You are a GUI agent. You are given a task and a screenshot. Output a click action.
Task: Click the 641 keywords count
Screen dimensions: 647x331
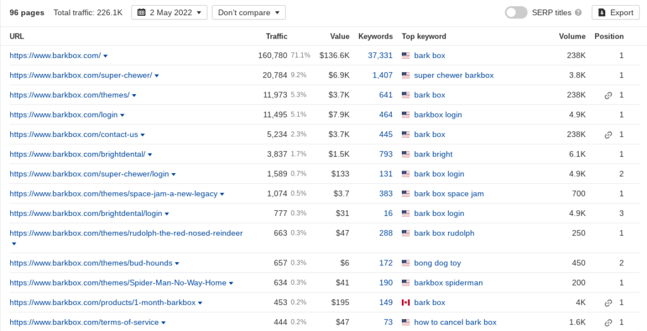pyautogui.click(x=386, y=95)
